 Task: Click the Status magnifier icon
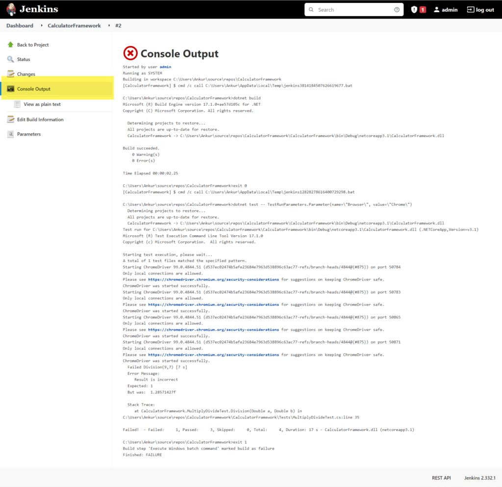coord(11,59)
